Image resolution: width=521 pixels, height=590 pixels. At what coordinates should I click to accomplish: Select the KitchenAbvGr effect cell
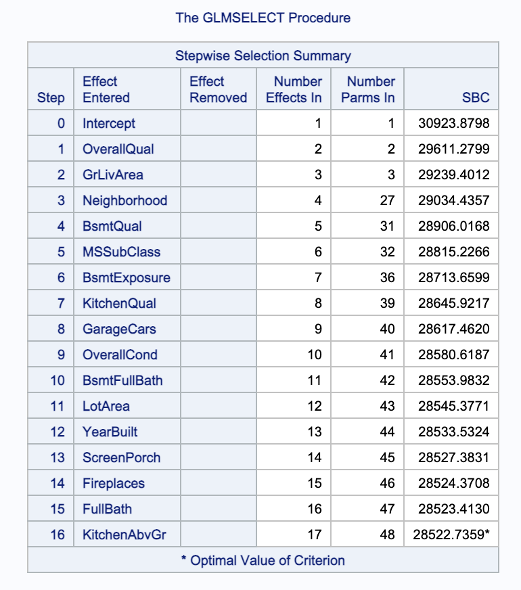pos(123,535)
